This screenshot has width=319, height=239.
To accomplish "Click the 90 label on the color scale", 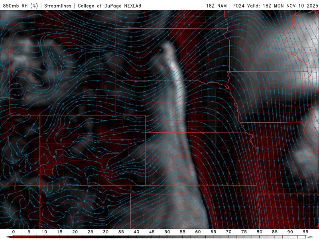I will (290, 232).
